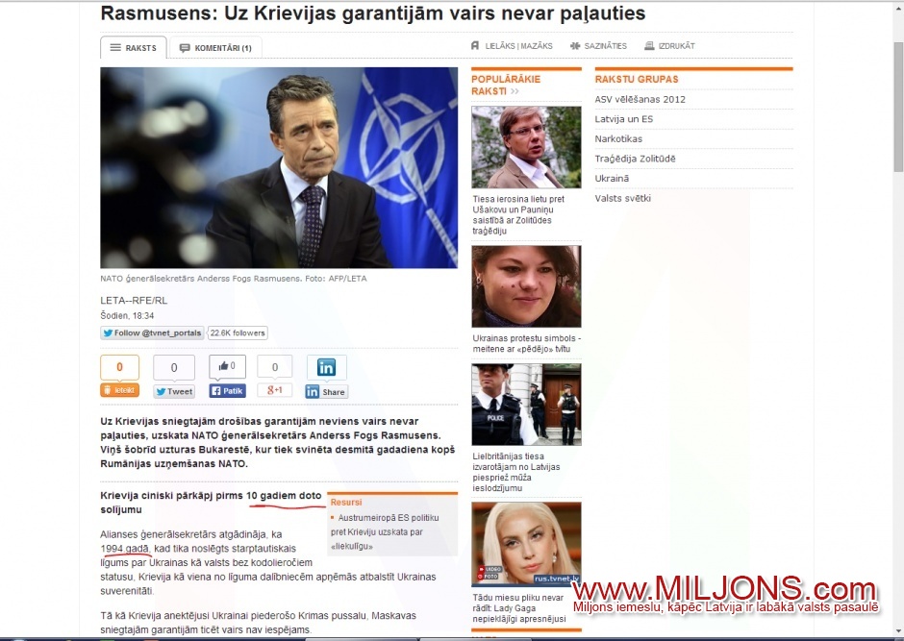Expand Populārākie raksti via the arrows
Image resolution: width=904 pixels, height=641 pixels.
click(x=515, y=92)
